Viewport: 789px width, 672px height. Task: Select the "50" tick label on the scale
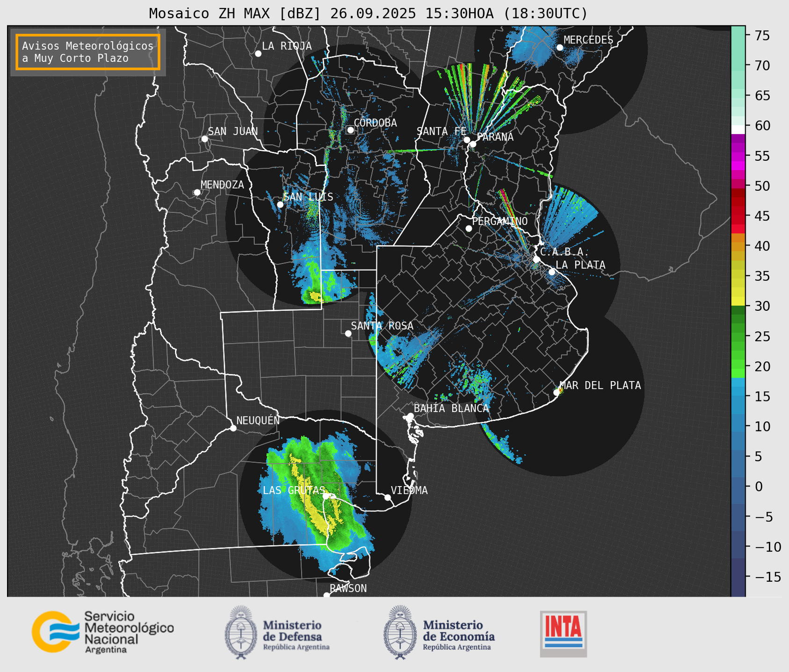pyautogui.click(x=762, y=186)
